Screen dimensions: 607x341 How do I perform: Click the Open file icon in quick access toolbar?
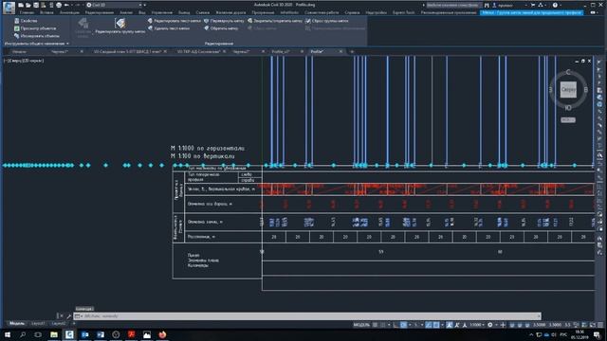coord(28,5)
